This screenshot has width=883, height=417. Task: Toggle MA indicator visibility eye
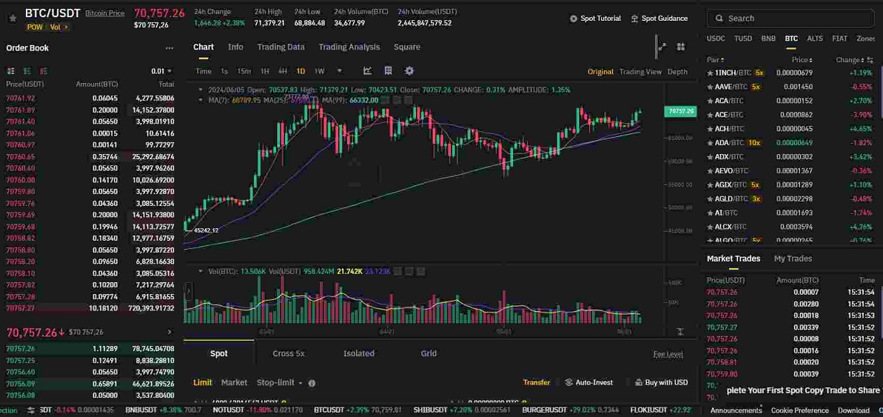coord(384,100)
